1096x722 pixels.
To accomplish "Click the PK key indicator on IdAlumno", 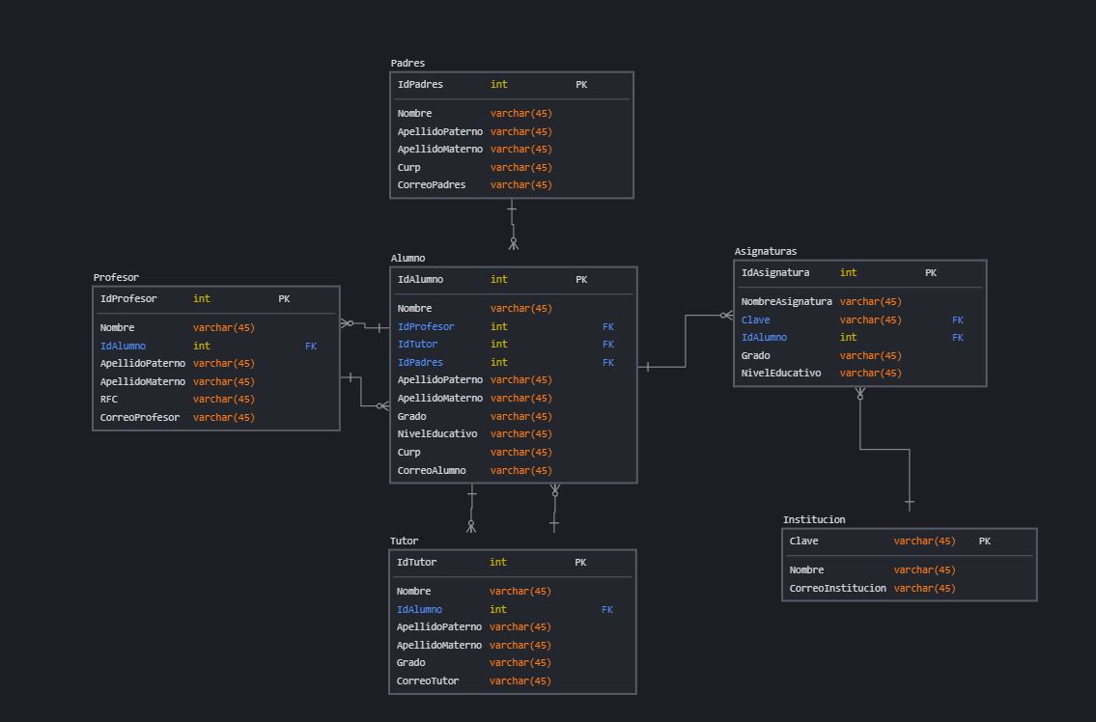I will click(x=580, y=279).
